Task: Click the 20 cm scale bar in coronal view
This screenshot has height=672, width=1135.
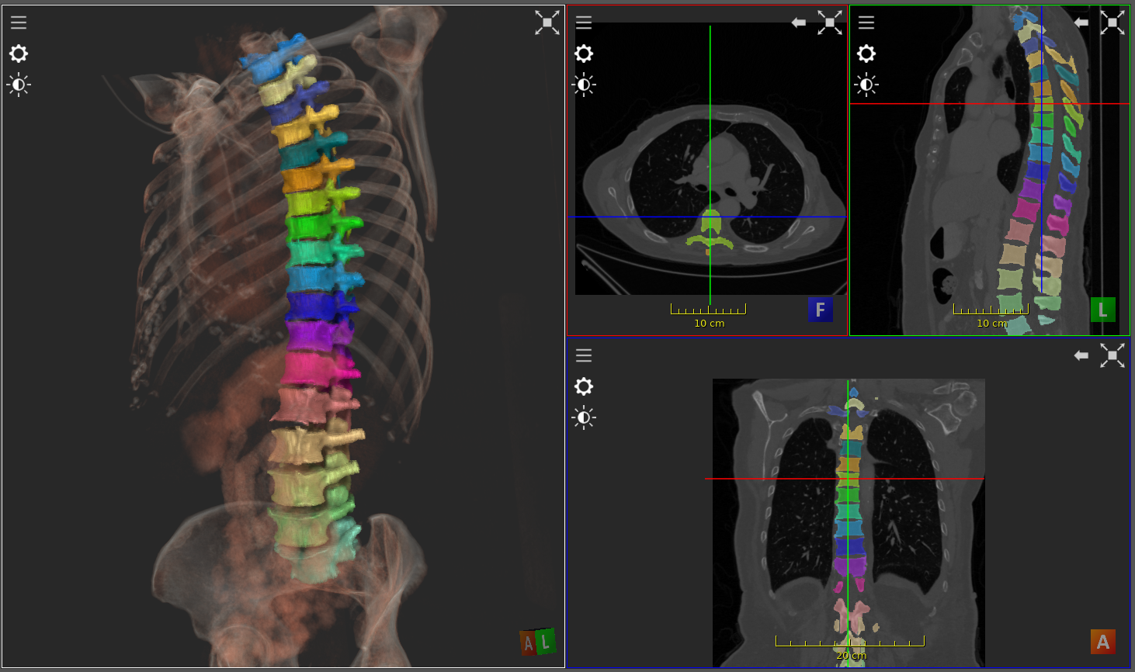Action: (850, 646)
